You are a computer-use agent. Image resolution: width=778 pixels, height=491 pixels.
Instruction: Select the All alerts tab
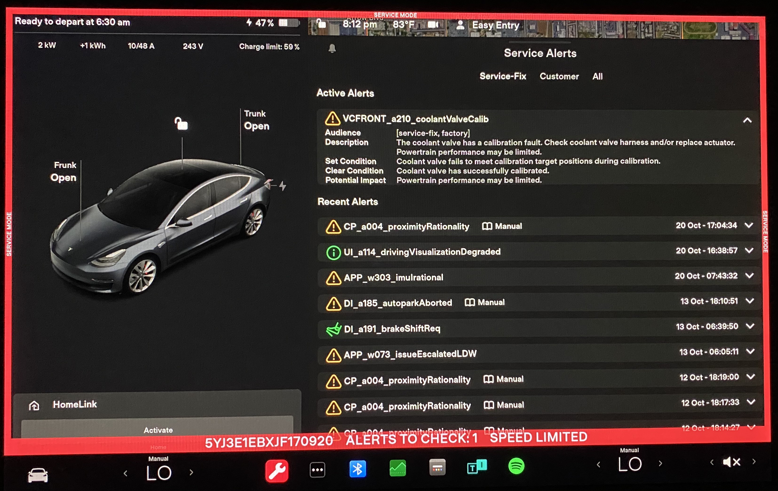[597, 77]
